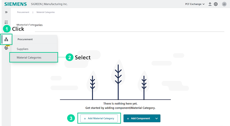Select Suppliers in the Procurement menu
This screenshot has height=126, width=230.
coord(22,49)
